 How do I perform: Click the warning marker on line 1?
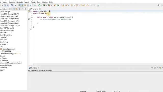[x=29, y=11]
